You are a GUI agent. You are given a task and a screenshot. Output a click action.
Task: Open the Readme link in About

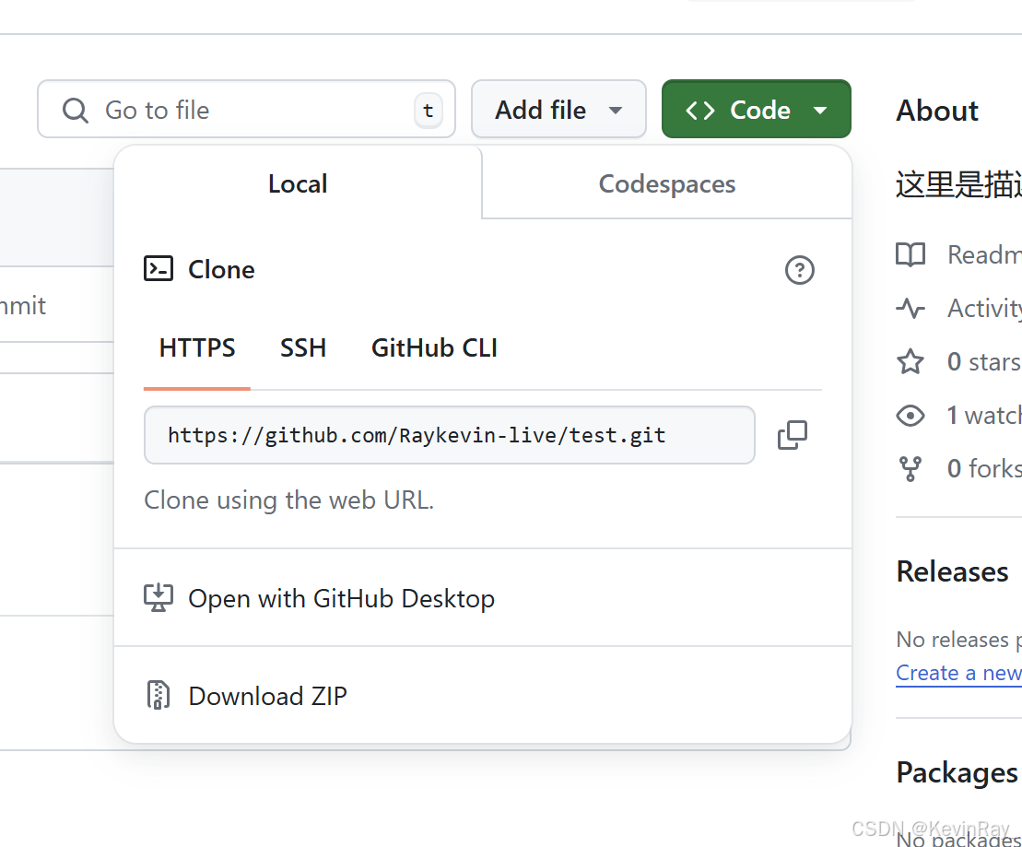[x=984, y=255]
